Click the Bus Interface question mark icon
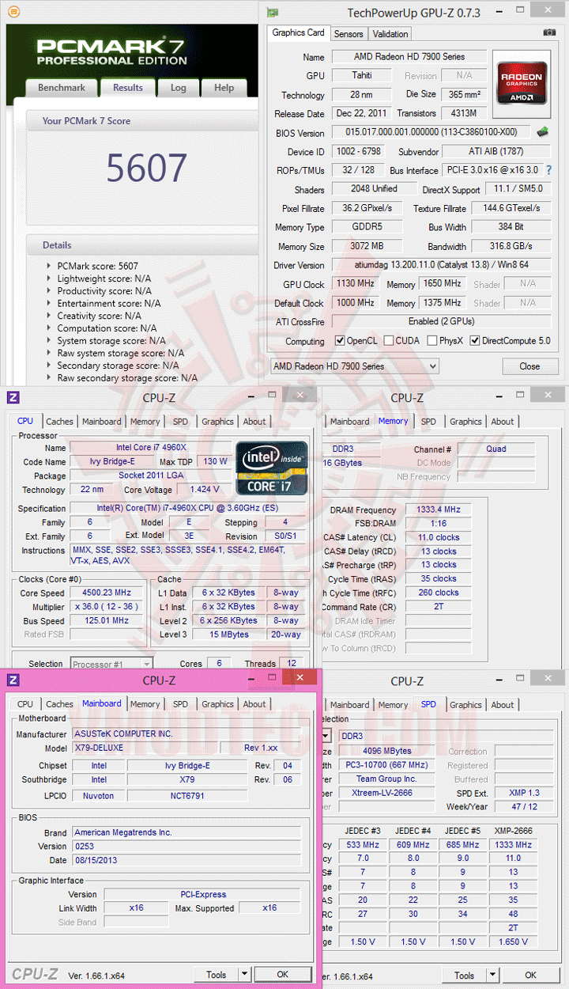Image resolution: width=569 pixels, height=989 pixels. tap(548, 170)
